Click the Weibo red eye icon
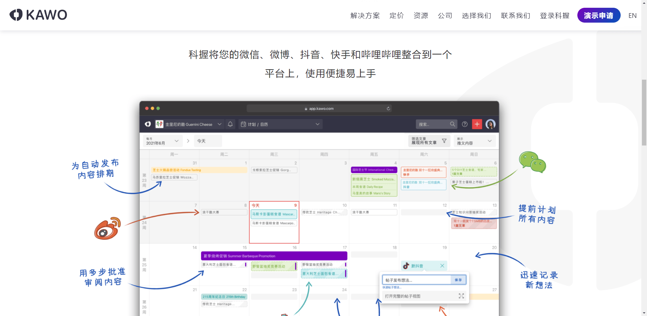Screen dimensions: 647x316 click(x=107, y=229)
